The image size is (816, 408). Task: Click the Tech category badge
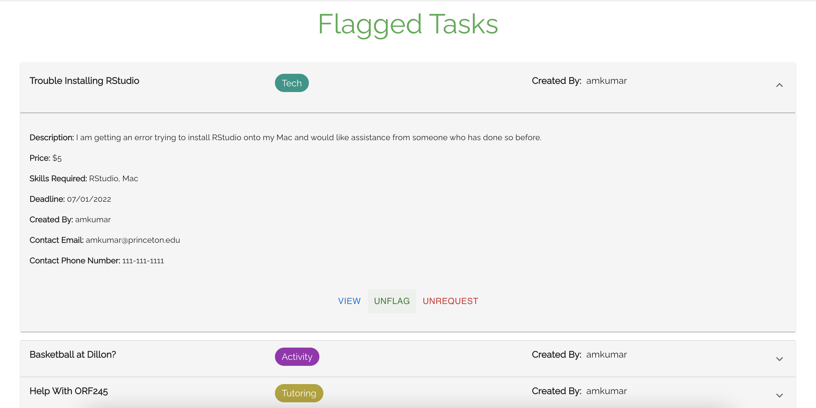click(291, 83)
